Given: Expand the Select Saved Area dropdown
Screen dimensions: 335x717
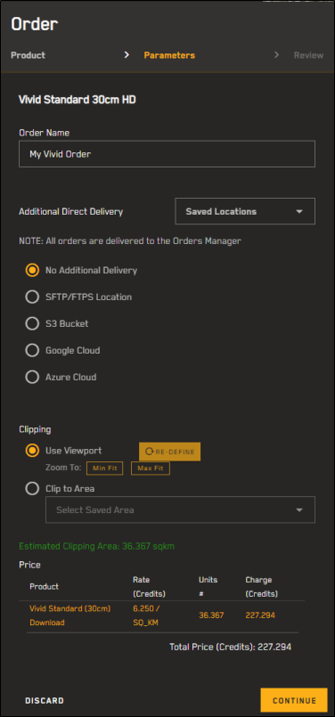Looking at the screenshot, I should (x=180, y=509).
